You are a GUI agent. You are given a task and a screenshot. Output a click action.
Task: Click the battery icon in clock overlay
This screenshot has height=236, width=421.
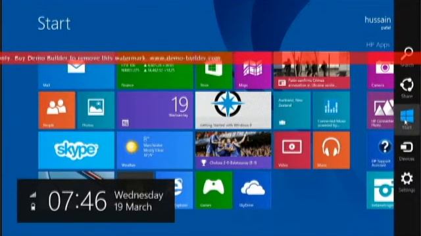click(x=33, y=206)
